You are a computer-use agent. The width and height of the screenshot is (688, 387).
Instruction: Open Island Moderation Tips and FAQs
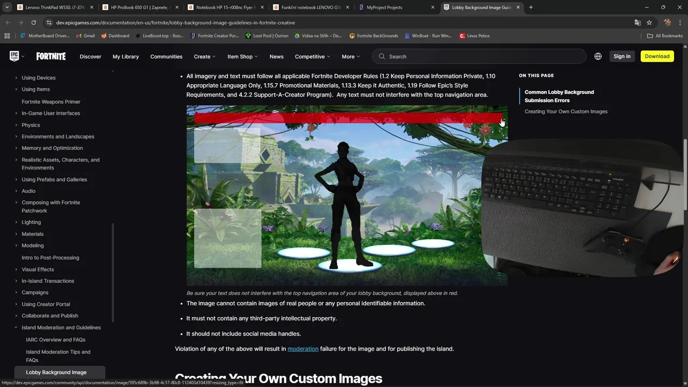pyautogui.click(x=58, y=356)
